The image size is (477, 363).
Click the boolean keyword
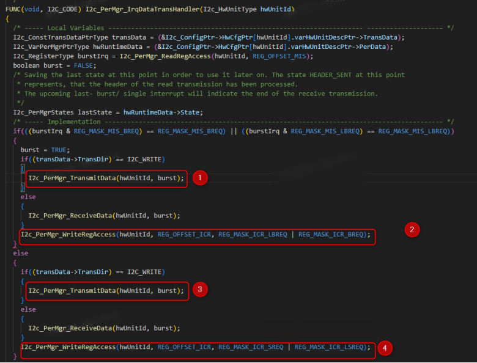click(26, 65)
